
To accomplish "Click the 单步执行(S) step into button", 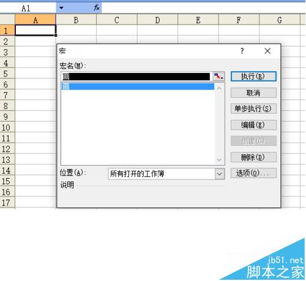I will tap(253, 108).
